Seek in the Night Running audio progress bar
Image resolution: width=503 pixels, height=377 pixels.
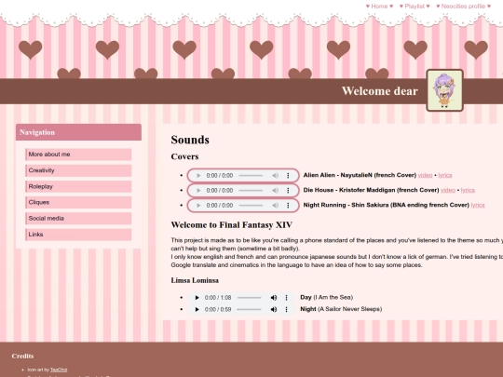[x=251, y=206]
